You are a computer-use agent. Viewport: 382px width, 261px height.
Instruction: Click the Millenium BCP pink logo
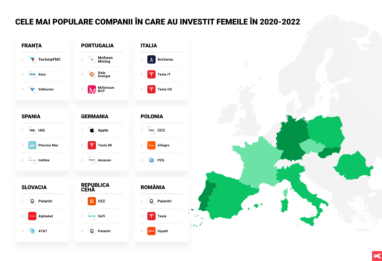[x=92, y=89]
